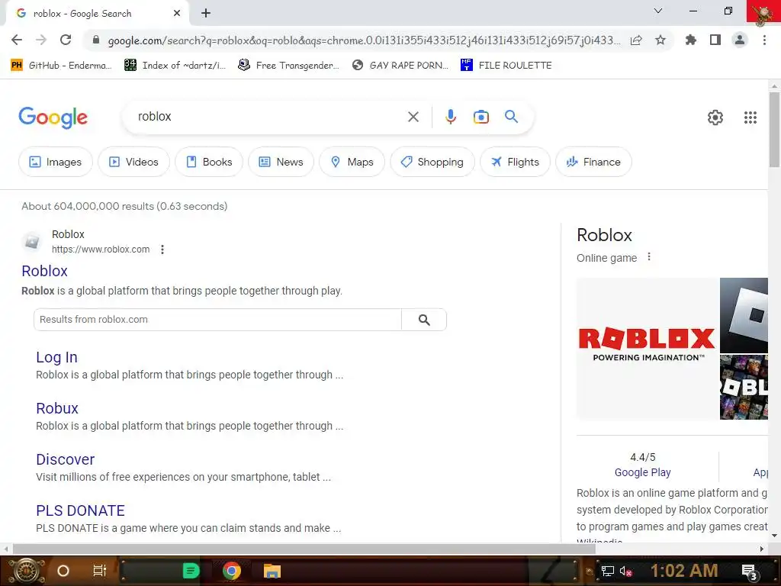
Task: Open Cortana circle in taskbar
Action: click(63, 571)
